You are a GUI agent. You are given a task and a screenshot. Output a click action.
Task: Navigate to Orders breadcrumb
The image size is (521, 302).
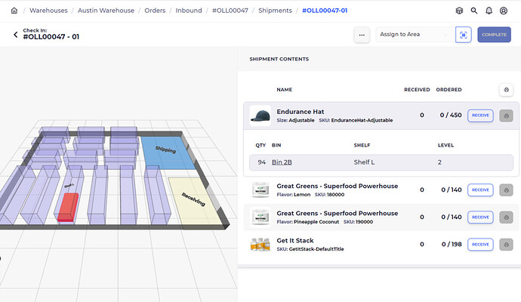click(155, 11)
